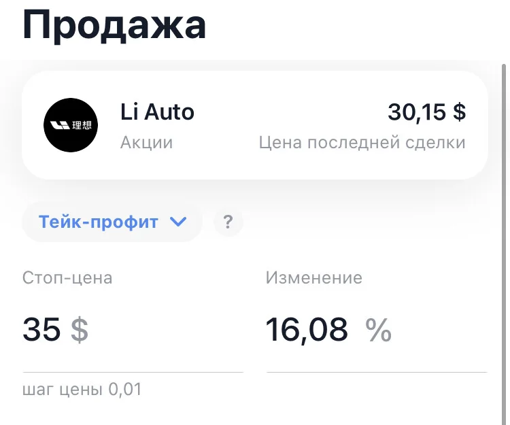This screenshot has height=425, width=510.
Task: Click the Li Auto round logo
Action: 71,125
